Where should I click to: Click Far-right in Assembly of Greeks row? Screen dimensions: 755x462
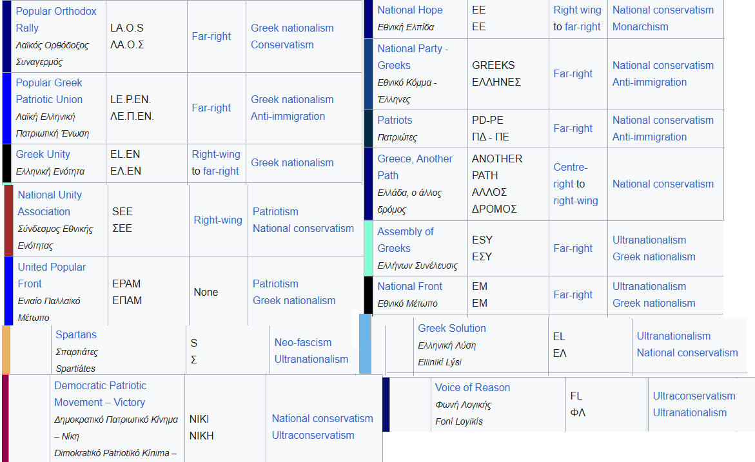(573, 248)
